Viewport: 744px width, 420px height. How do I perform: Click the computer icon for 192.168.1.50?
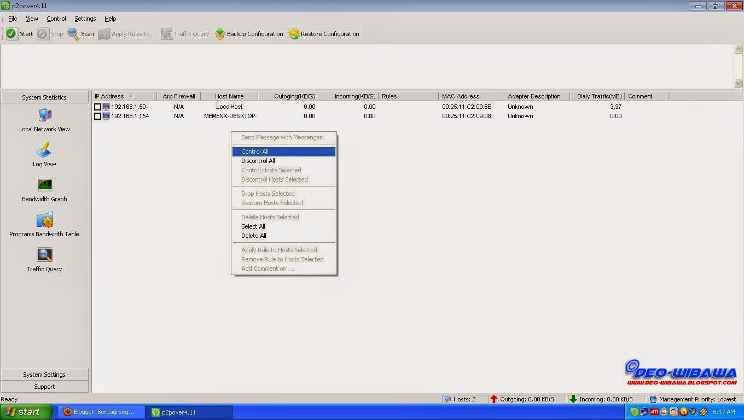click(x=106, y=107)
